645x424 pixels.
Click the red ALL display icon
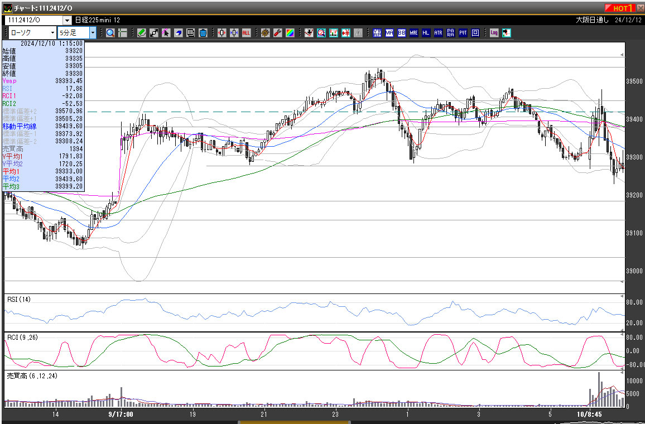(x=246, y=33)
